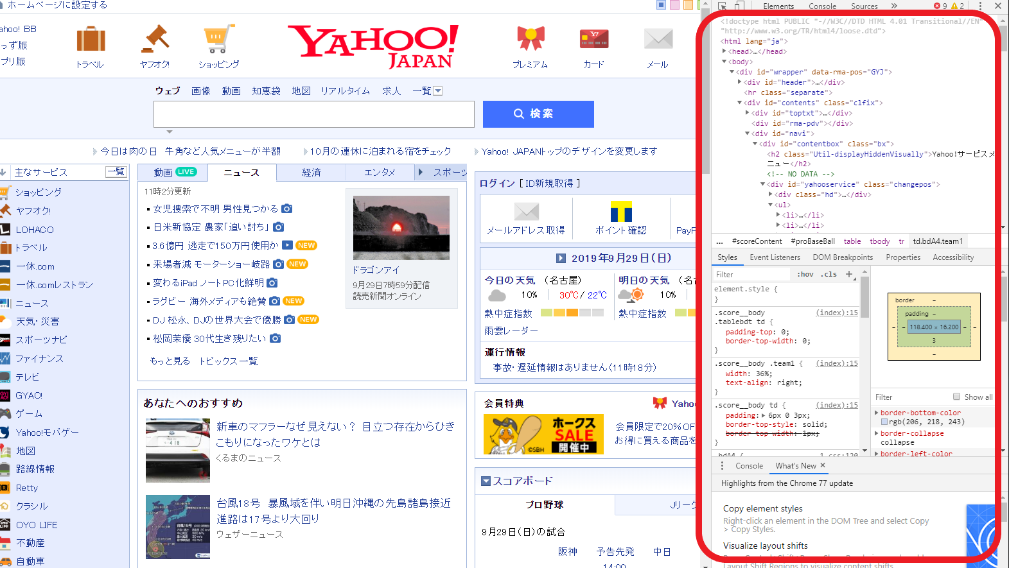Click the pink theme color square at top
Screen dimensions: 1009x568
(x=675, y=5)
